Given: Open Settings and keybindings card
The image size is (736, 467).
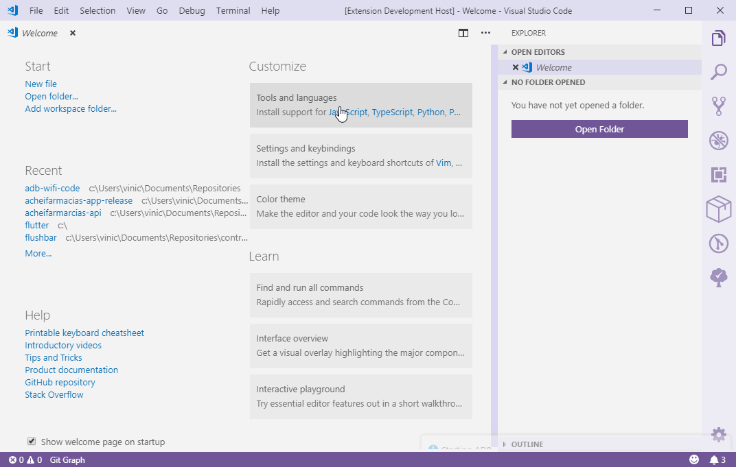Looking at the screenshot, I should (361, 156).
